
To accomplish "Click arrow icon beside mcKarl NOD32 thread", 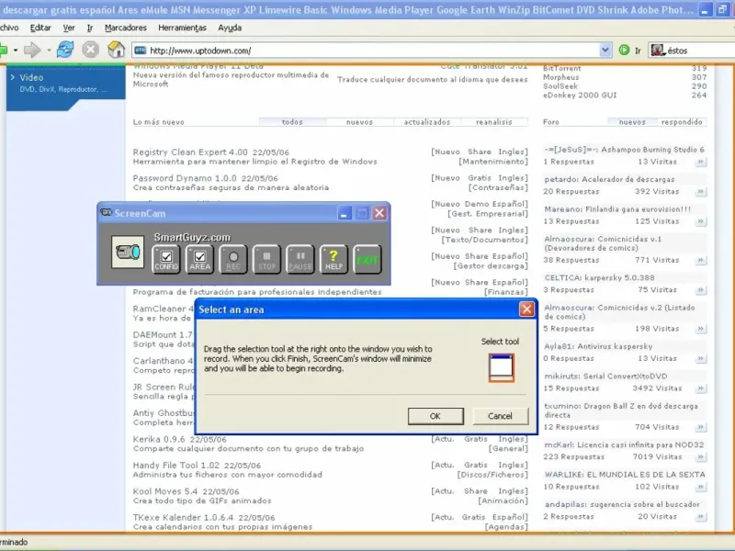I will tap(701, 456).
